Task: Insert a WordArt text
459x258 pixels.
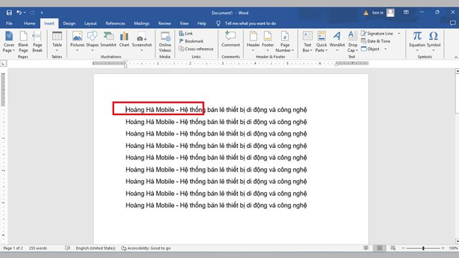Action: (337, 42)
